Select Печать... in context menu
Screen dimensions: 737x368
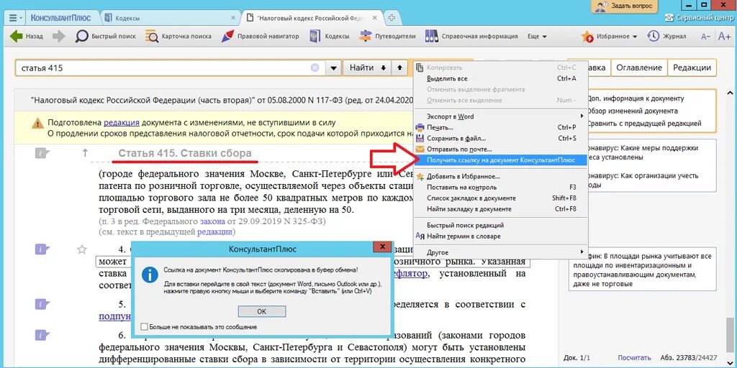coord(501,127)
